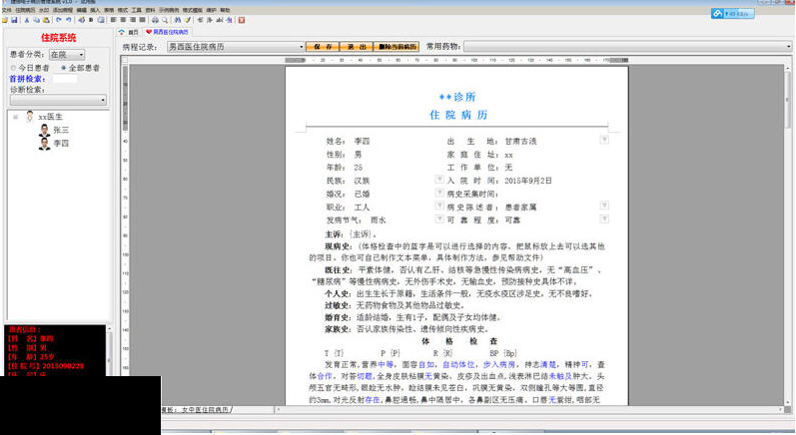Image resolution: width=796 pixels, height=435 pixels.
Task: Select patient 张三 in tree
Action: pyautogui.click(x=61, y=131)
